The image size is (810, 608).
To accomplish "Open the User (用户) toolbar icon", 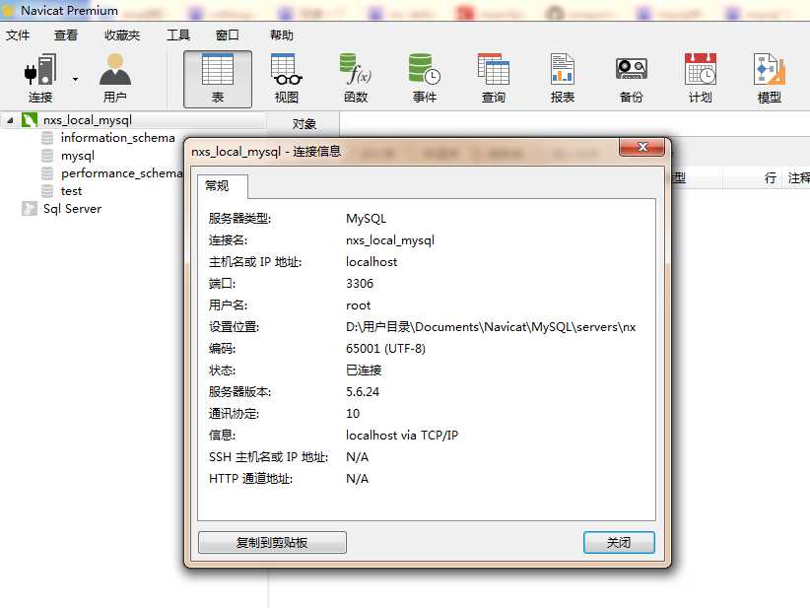I will pyautogui.click(x=114, y=79).
